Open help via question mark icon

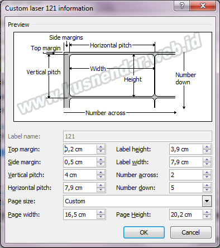(182, 6)
